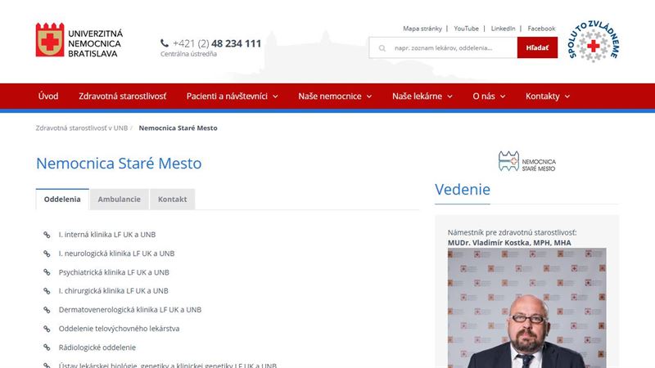This screenshot has width=655, height=368.
Task: Expand the Naše nemocnice menu chevron
Action: [x=369, y=96]
